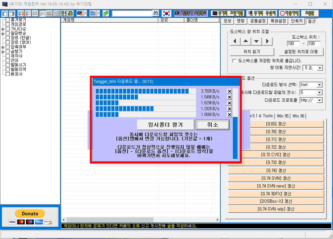333x239 pixels.
Task: Click the 게임추가 드롭박스 button
Action: click(x=191, y=13)
